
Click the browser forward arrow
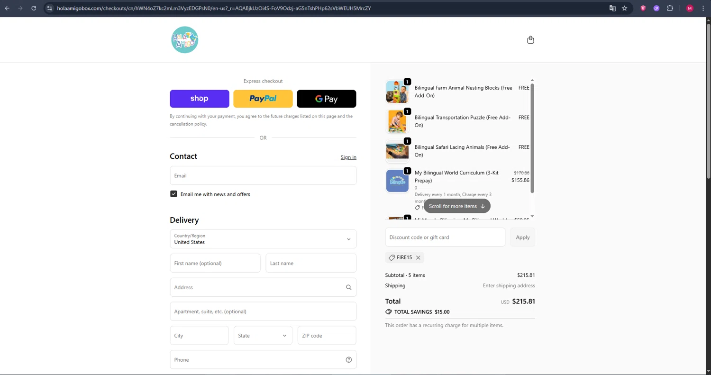point(20,8)
